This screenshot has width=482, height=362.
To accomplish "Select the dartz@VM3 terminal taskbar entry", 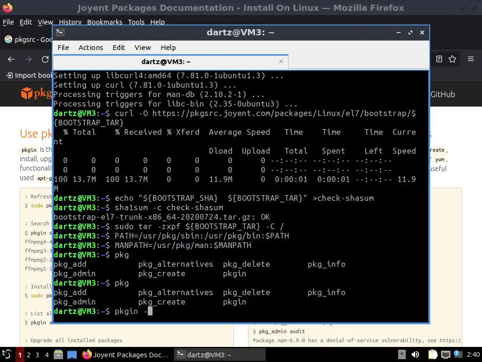I will tap(220, 354).
